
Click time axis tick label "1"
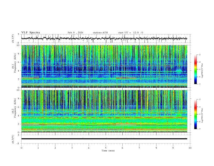point(38,148)
